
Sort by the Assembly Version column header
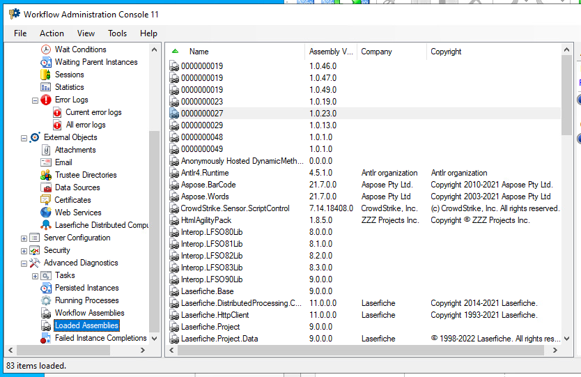(x=331, y=52)
